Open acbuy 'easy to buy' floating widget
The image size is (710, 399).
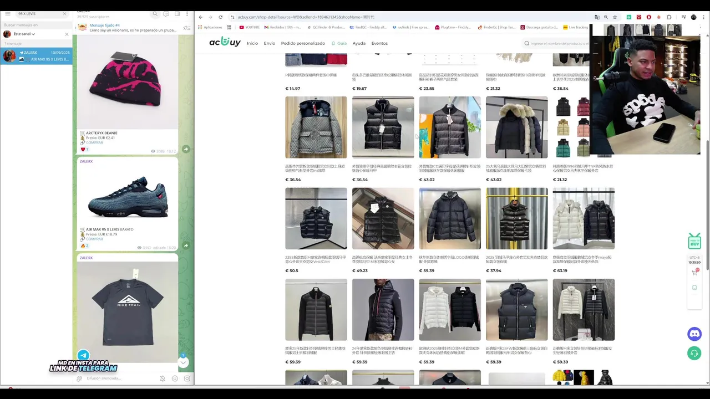pos(694,242)
